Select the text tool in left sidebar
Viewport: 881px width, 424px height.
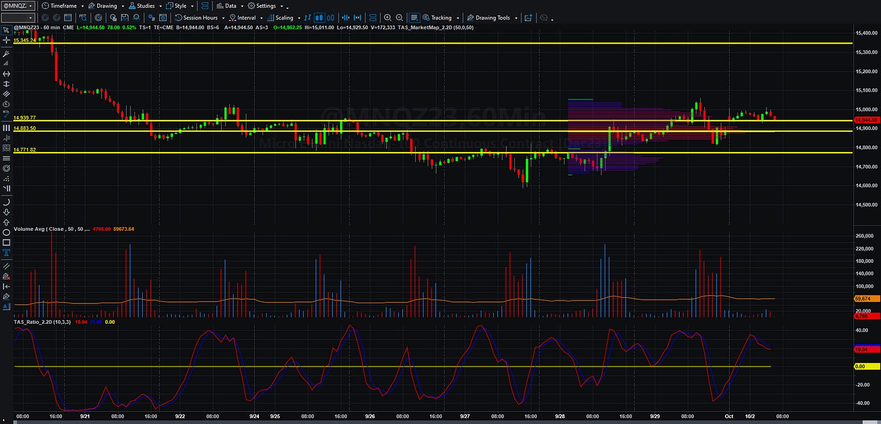pos(6,252)
